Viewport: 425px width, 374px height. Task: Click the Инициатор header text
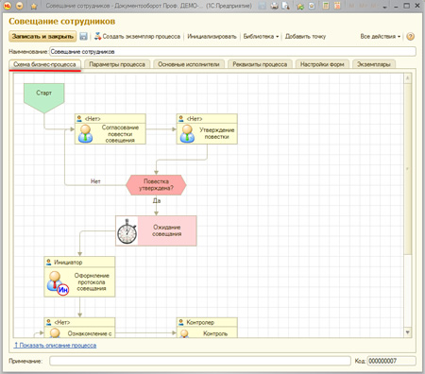68,263
